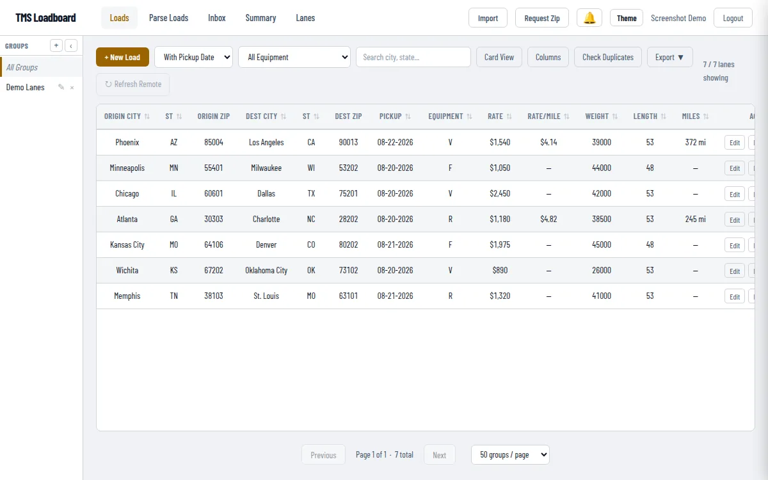This screenshot has width=768, height=480.
Task: Open the With Pickup Date dropdown
Action: 193,57
